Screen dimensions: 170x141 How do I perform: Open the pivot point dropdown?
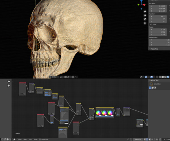(x=62, y=77)
